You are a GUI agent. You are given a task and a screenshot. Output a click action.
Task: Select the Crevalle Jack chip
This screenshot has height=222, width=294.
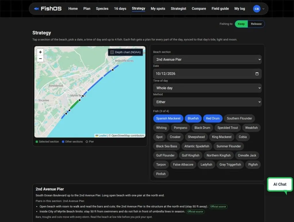247,156
